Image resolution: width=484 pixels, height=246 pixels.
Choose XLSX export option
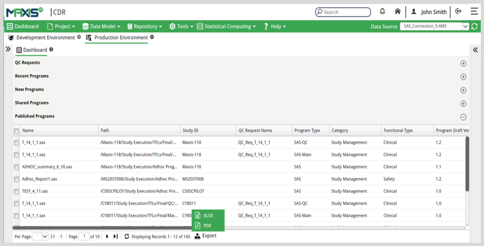point(208,216)
